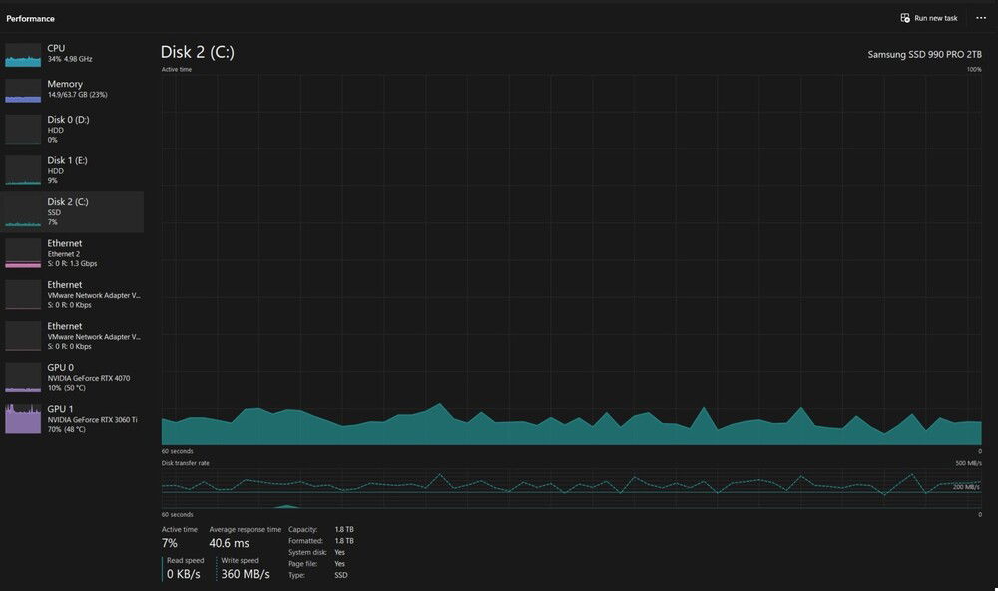Click the pink Ethernet 2 graph thumbnail
Screen dimensions: 998x591
pos(23,253)
